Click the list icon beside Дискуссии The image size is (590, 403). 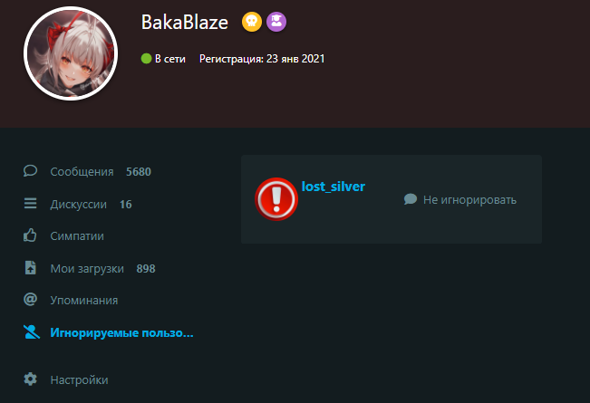30,204
